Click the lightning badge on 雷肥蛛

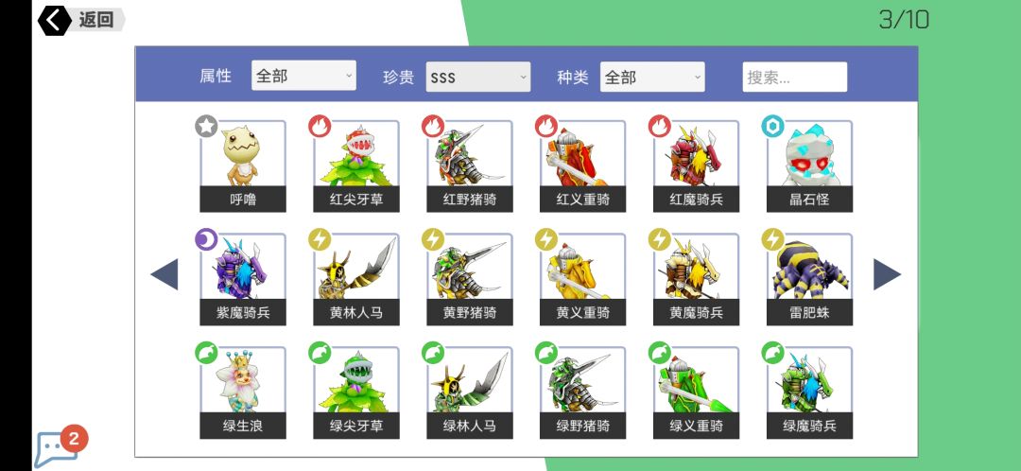click(773, 239)
